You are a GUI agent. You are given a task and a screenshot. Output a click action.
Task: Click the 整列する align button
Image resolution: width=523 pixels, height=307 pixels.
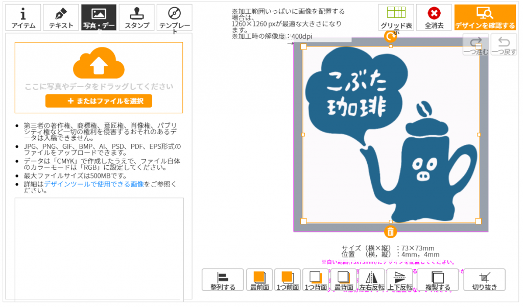(x=223, y=280)
